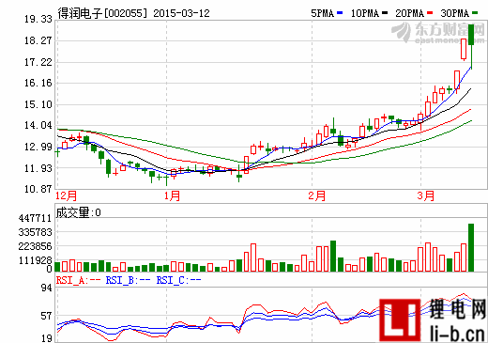The image size is (488, 343).
Task: Click the 10.87 price axis label
Action: coord(38,189)
